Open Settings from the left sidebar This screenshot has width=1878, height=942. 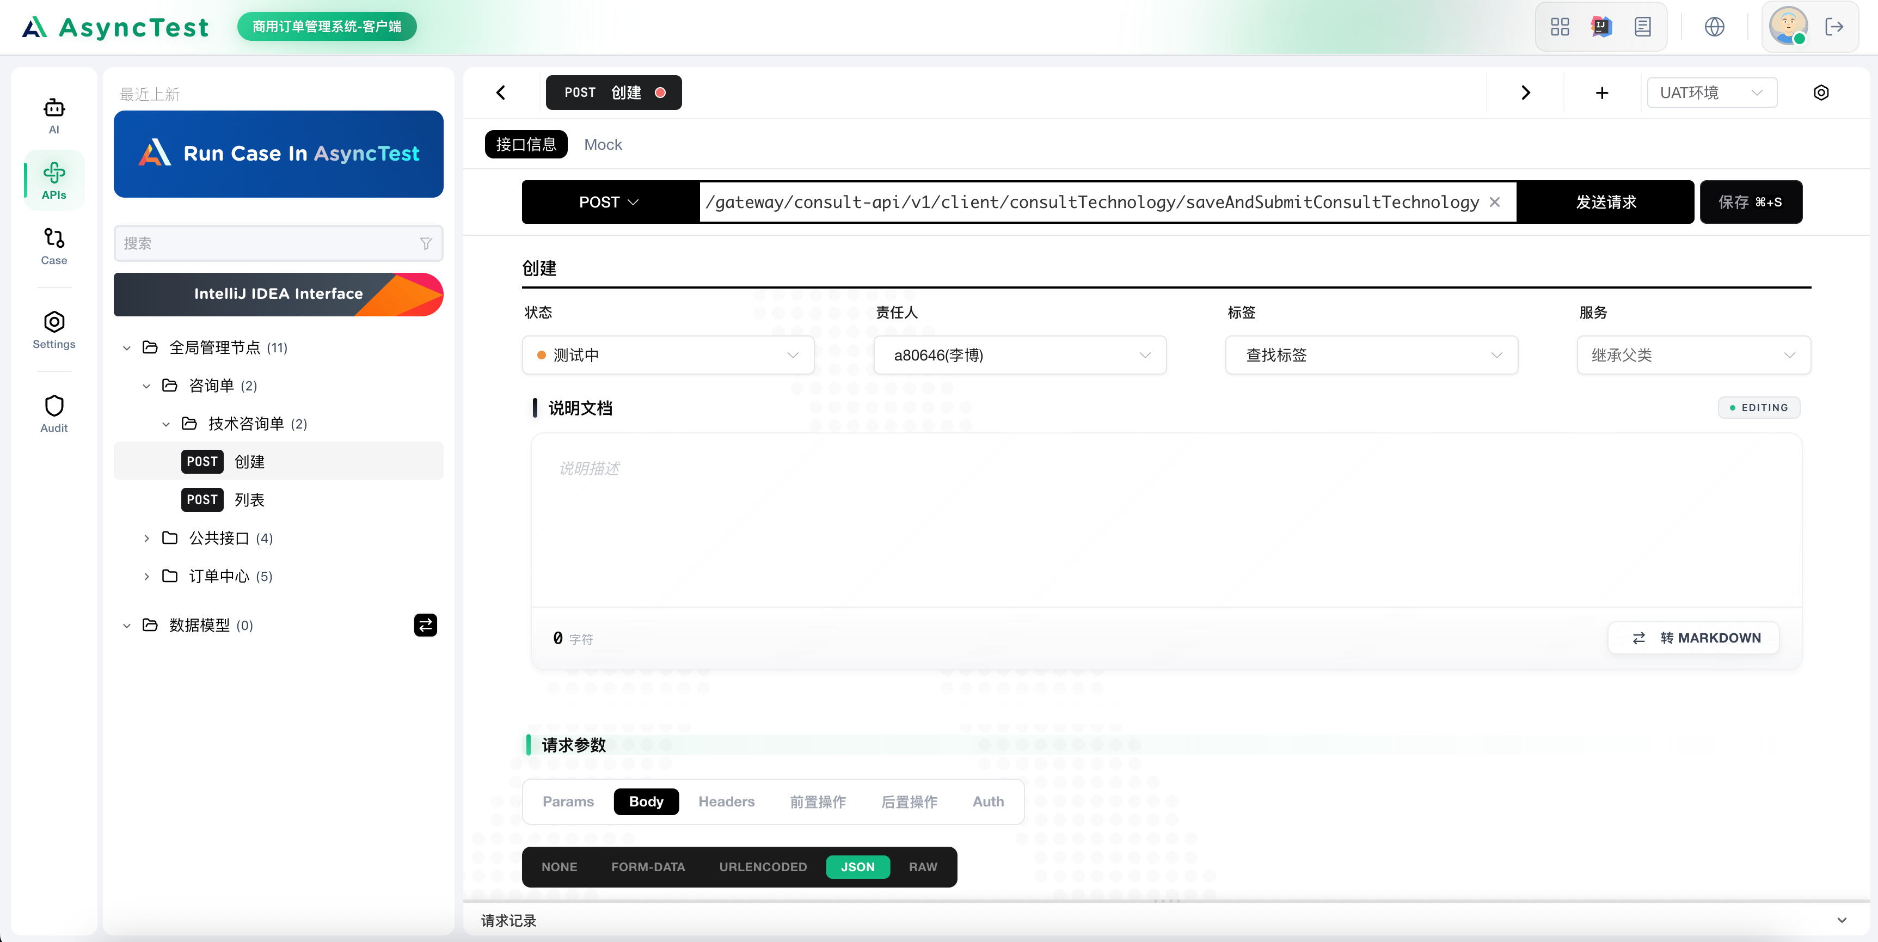(x=54, y=331)
